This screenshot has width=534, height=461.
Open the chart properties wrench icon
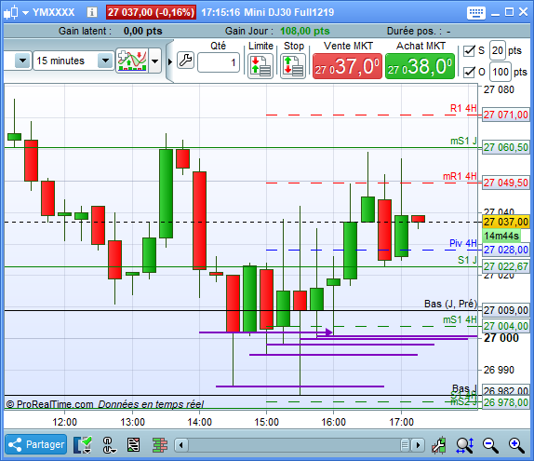[439, 445]
